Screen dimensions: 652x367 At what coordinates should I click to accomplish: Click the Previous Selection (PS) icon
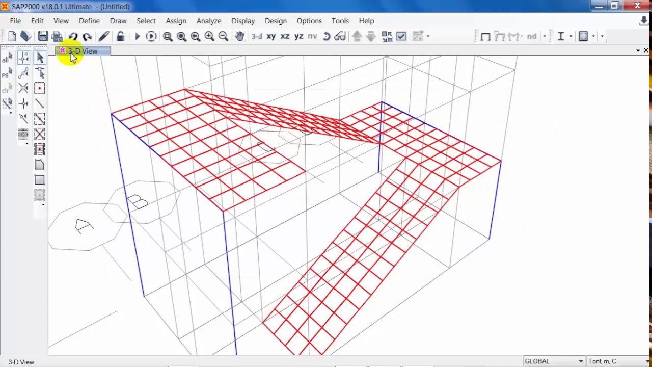pyautogui.click(x=7, y=73)
